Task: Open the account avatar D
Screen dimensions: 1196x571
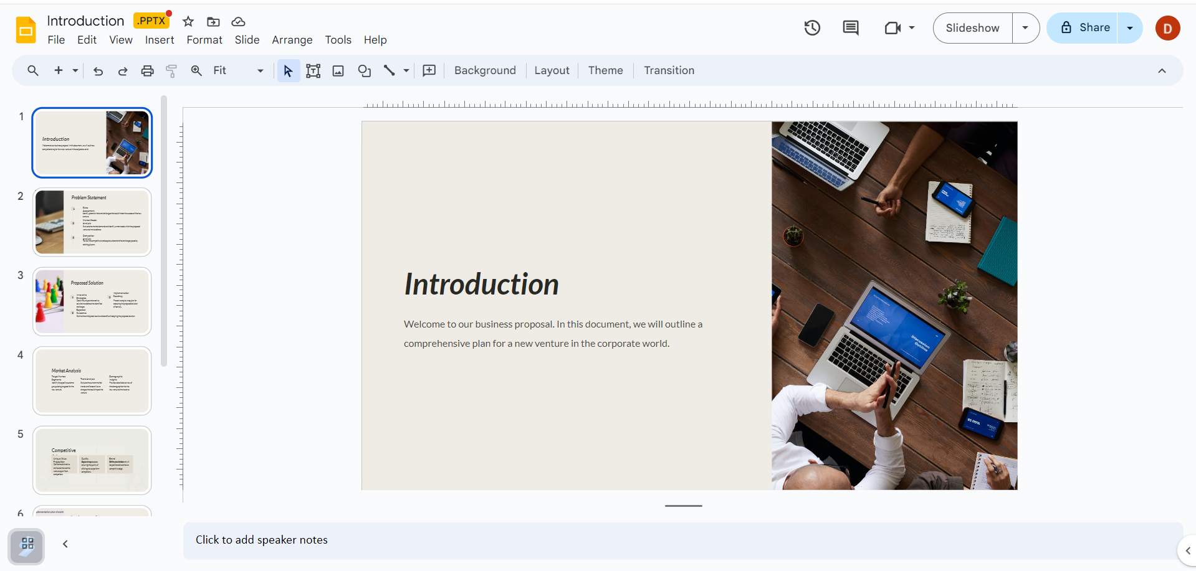Action: pos(1167,28)
